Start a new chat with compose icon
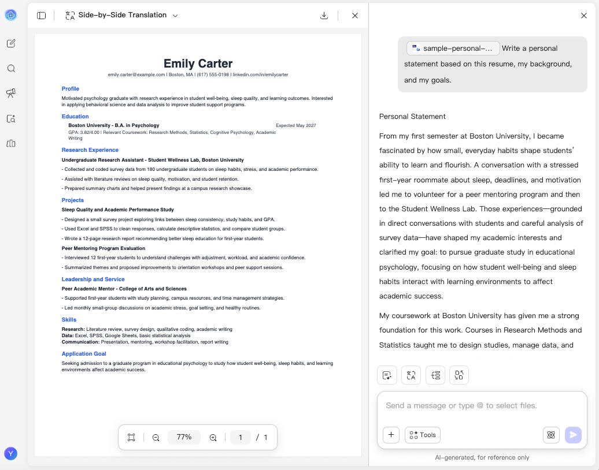 pos(11,43)
